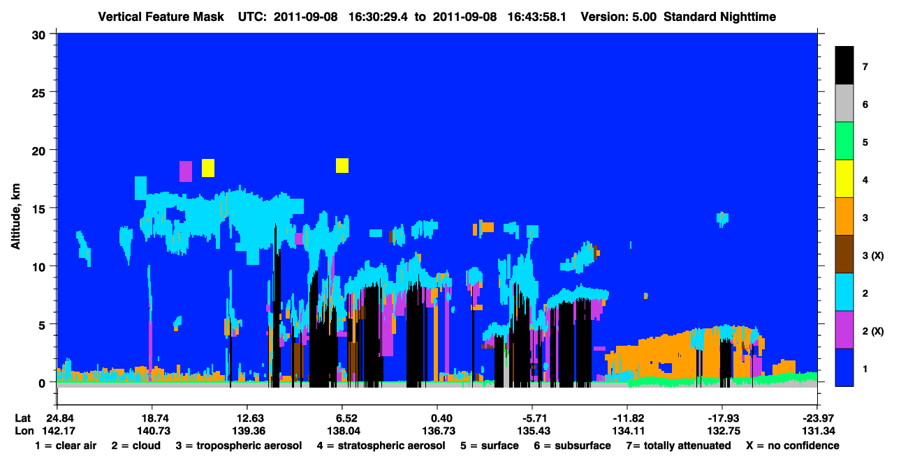Pick the brown swatch labeled 3 (X)

pyautogui.click(x=844, y=254)
